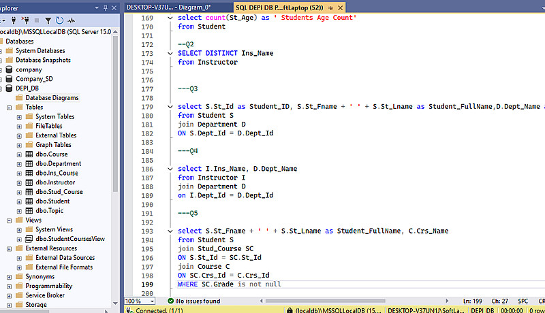Click the dbo.Topic table icon

29,210
